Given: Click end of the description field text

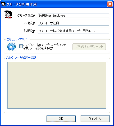Looking at the screenshot, I should point(96,31).
